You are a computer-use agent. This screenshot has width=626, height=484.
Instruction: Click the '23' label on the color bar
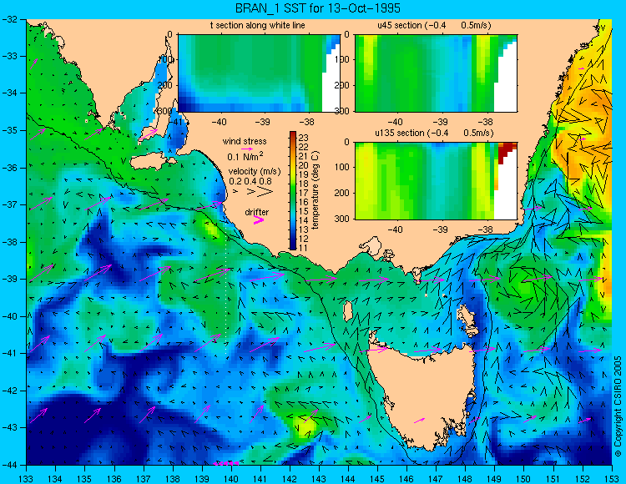click(x=303, y=138)
